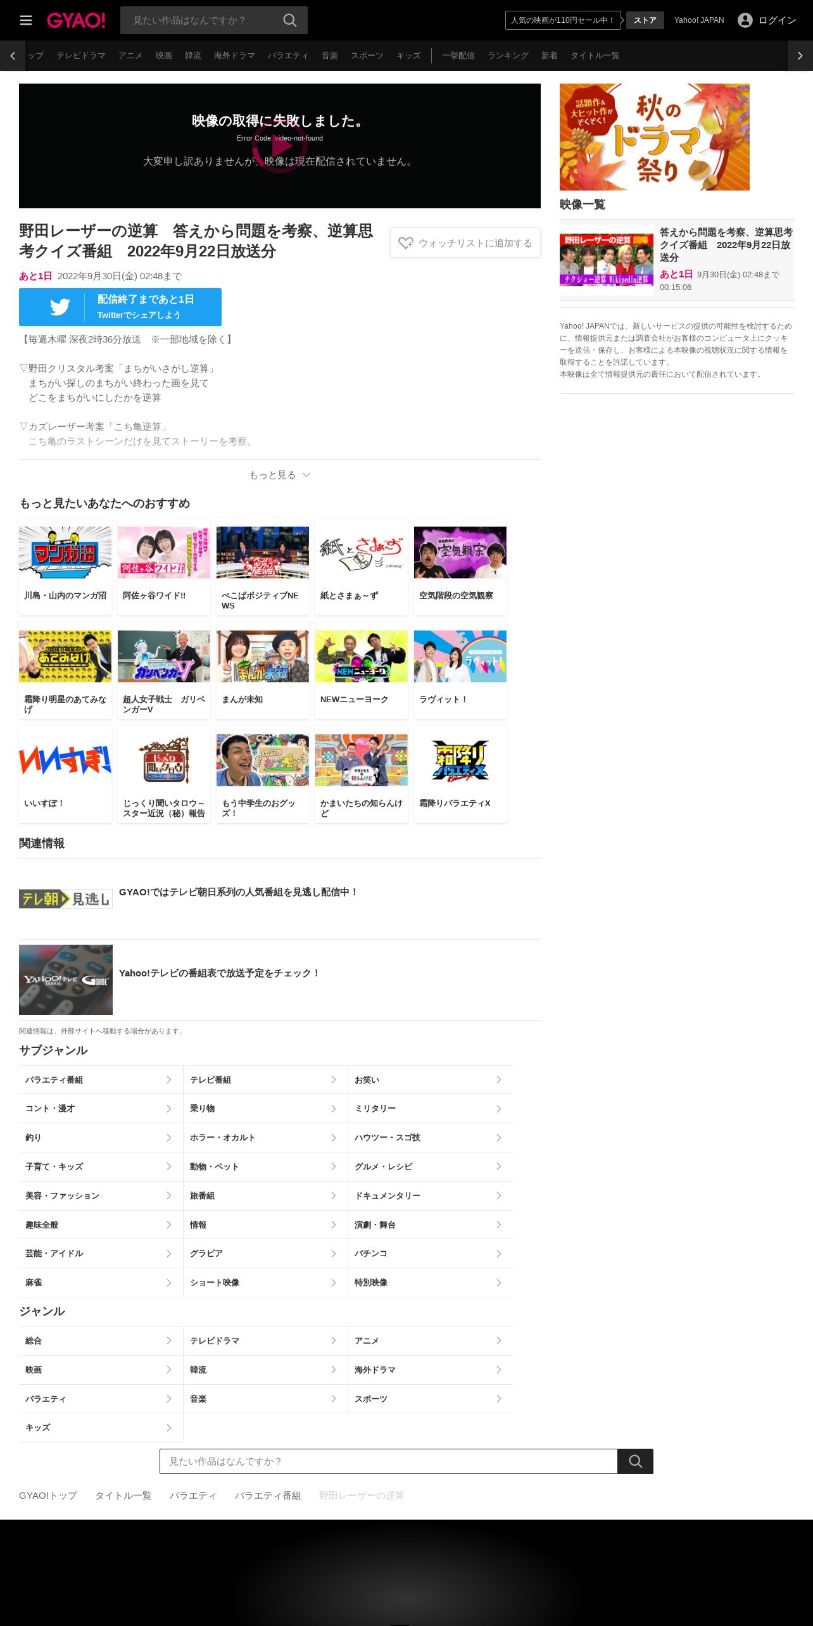Open 阿佐ヶ谷ワイド!! recommendation
Image resolution: width=813 pixels, height=1626 pixels.
tap(164, 567)
